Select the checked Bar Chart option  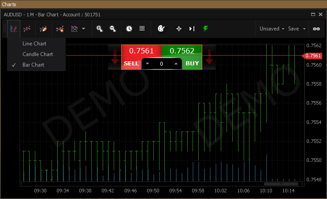pos(33,65)
